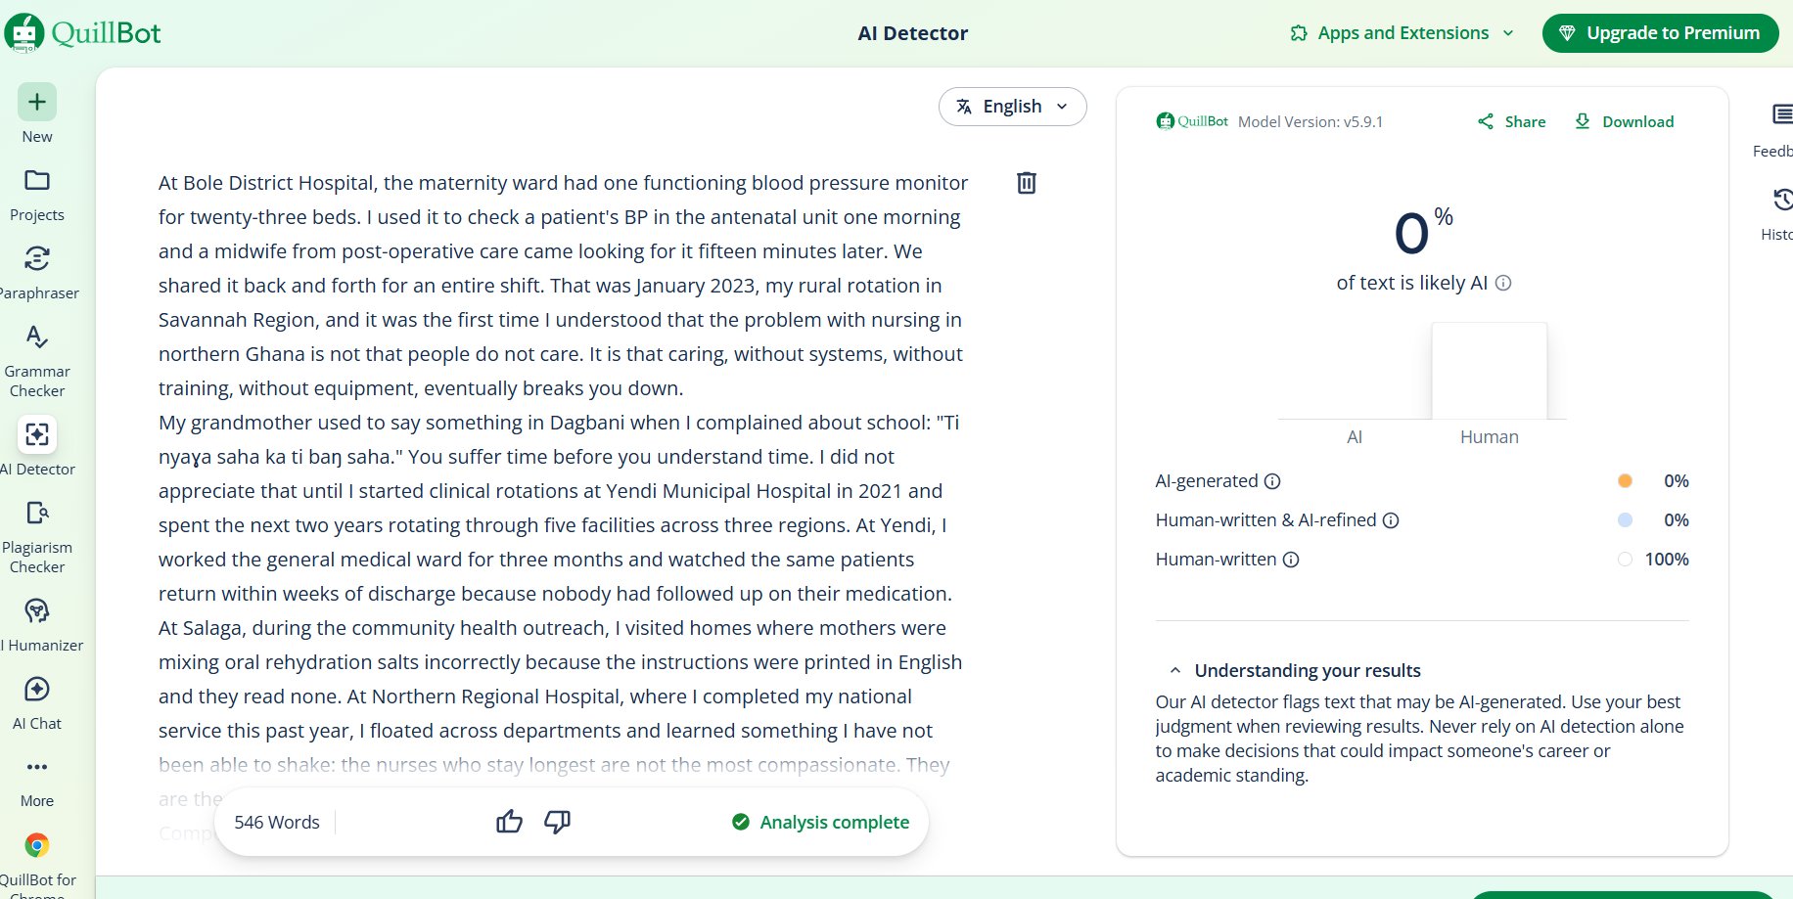Click the trash icon to delete text
1793x899 pixels.
(1026, 183)
